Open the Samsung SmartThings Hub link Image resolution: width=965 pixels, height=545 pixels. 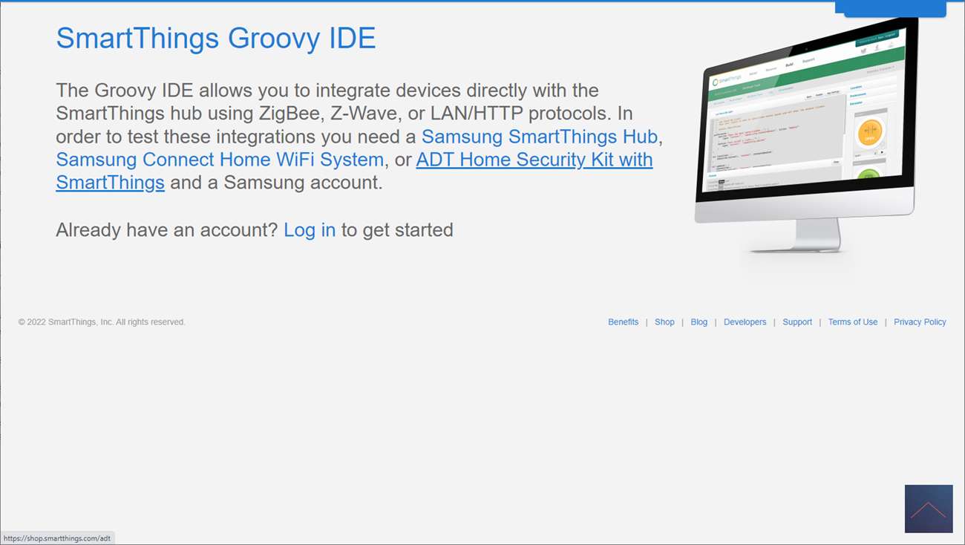(539, 137)
